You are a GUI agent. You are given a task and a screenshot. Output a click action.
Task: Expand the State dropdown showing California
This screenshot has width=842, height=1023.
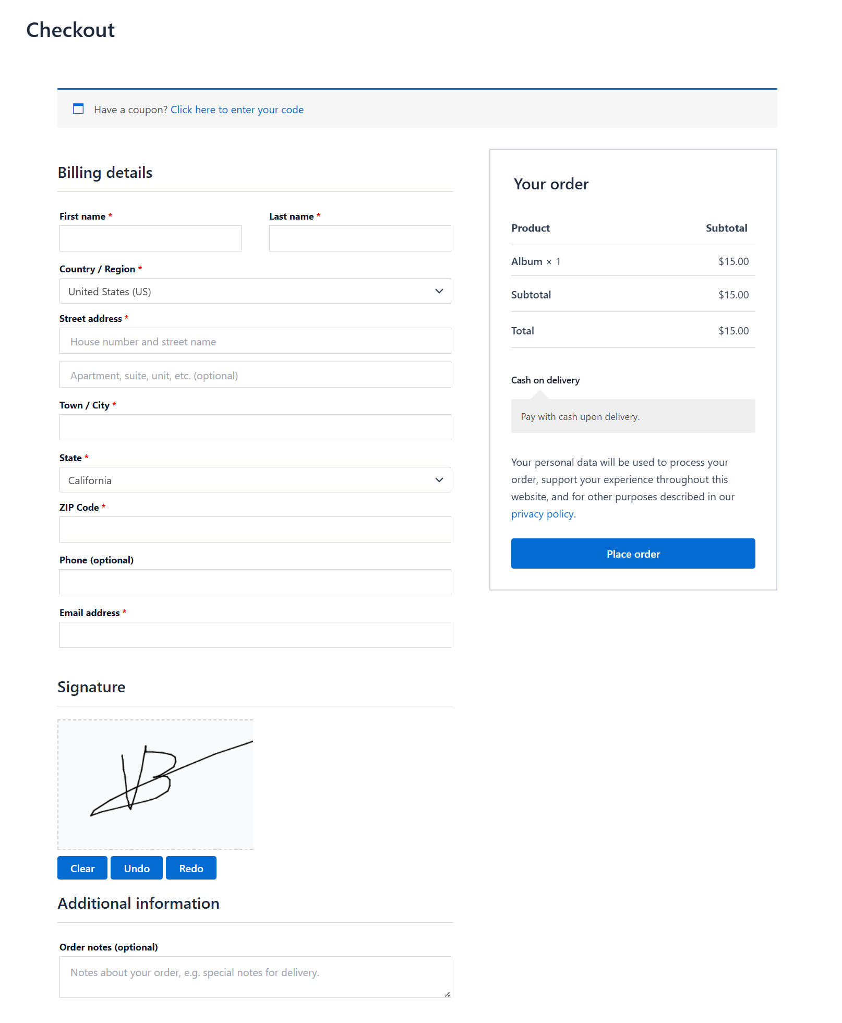(x=255, y=480)
